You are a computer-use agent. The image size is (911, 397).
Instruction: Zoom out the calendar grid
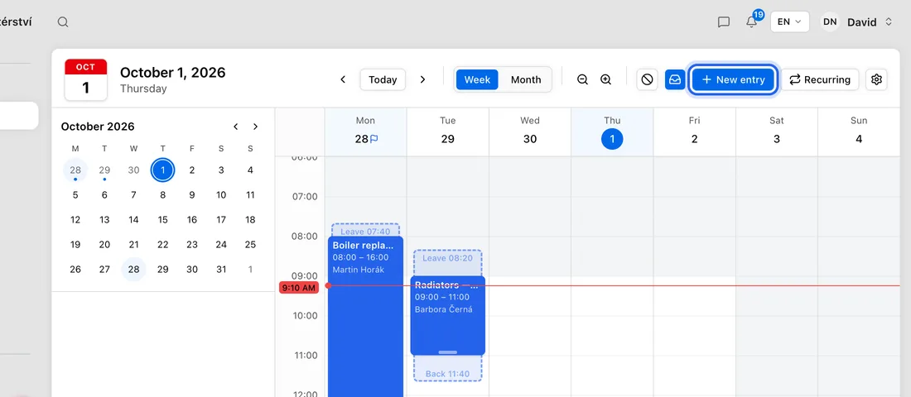click(583, 79)
